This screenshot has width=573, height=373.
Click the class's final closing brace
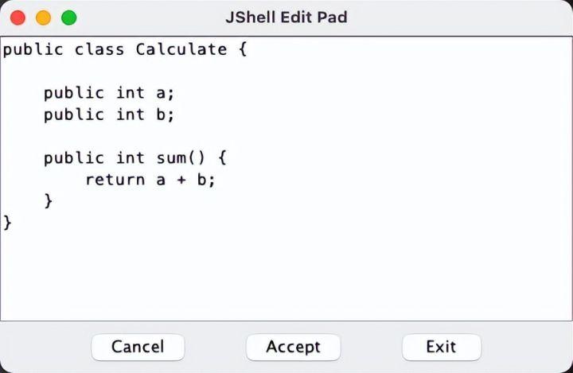click(x=8, y=223)
